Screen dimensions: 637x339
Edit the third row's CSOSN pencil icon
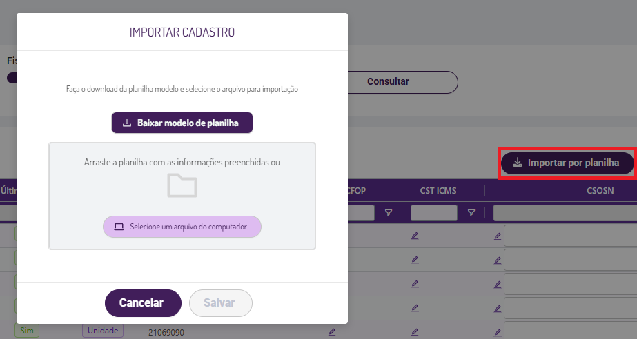[498, 285]
